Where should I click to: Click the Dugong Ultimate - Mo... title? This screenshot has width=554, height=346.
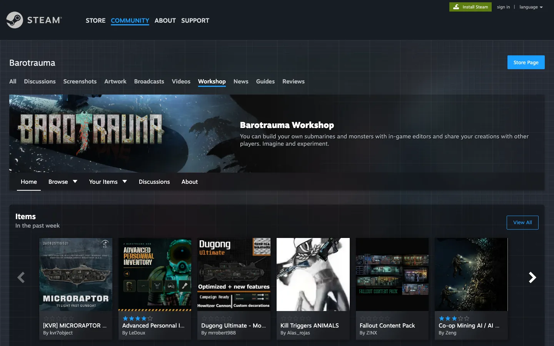(x=234, y=326)
